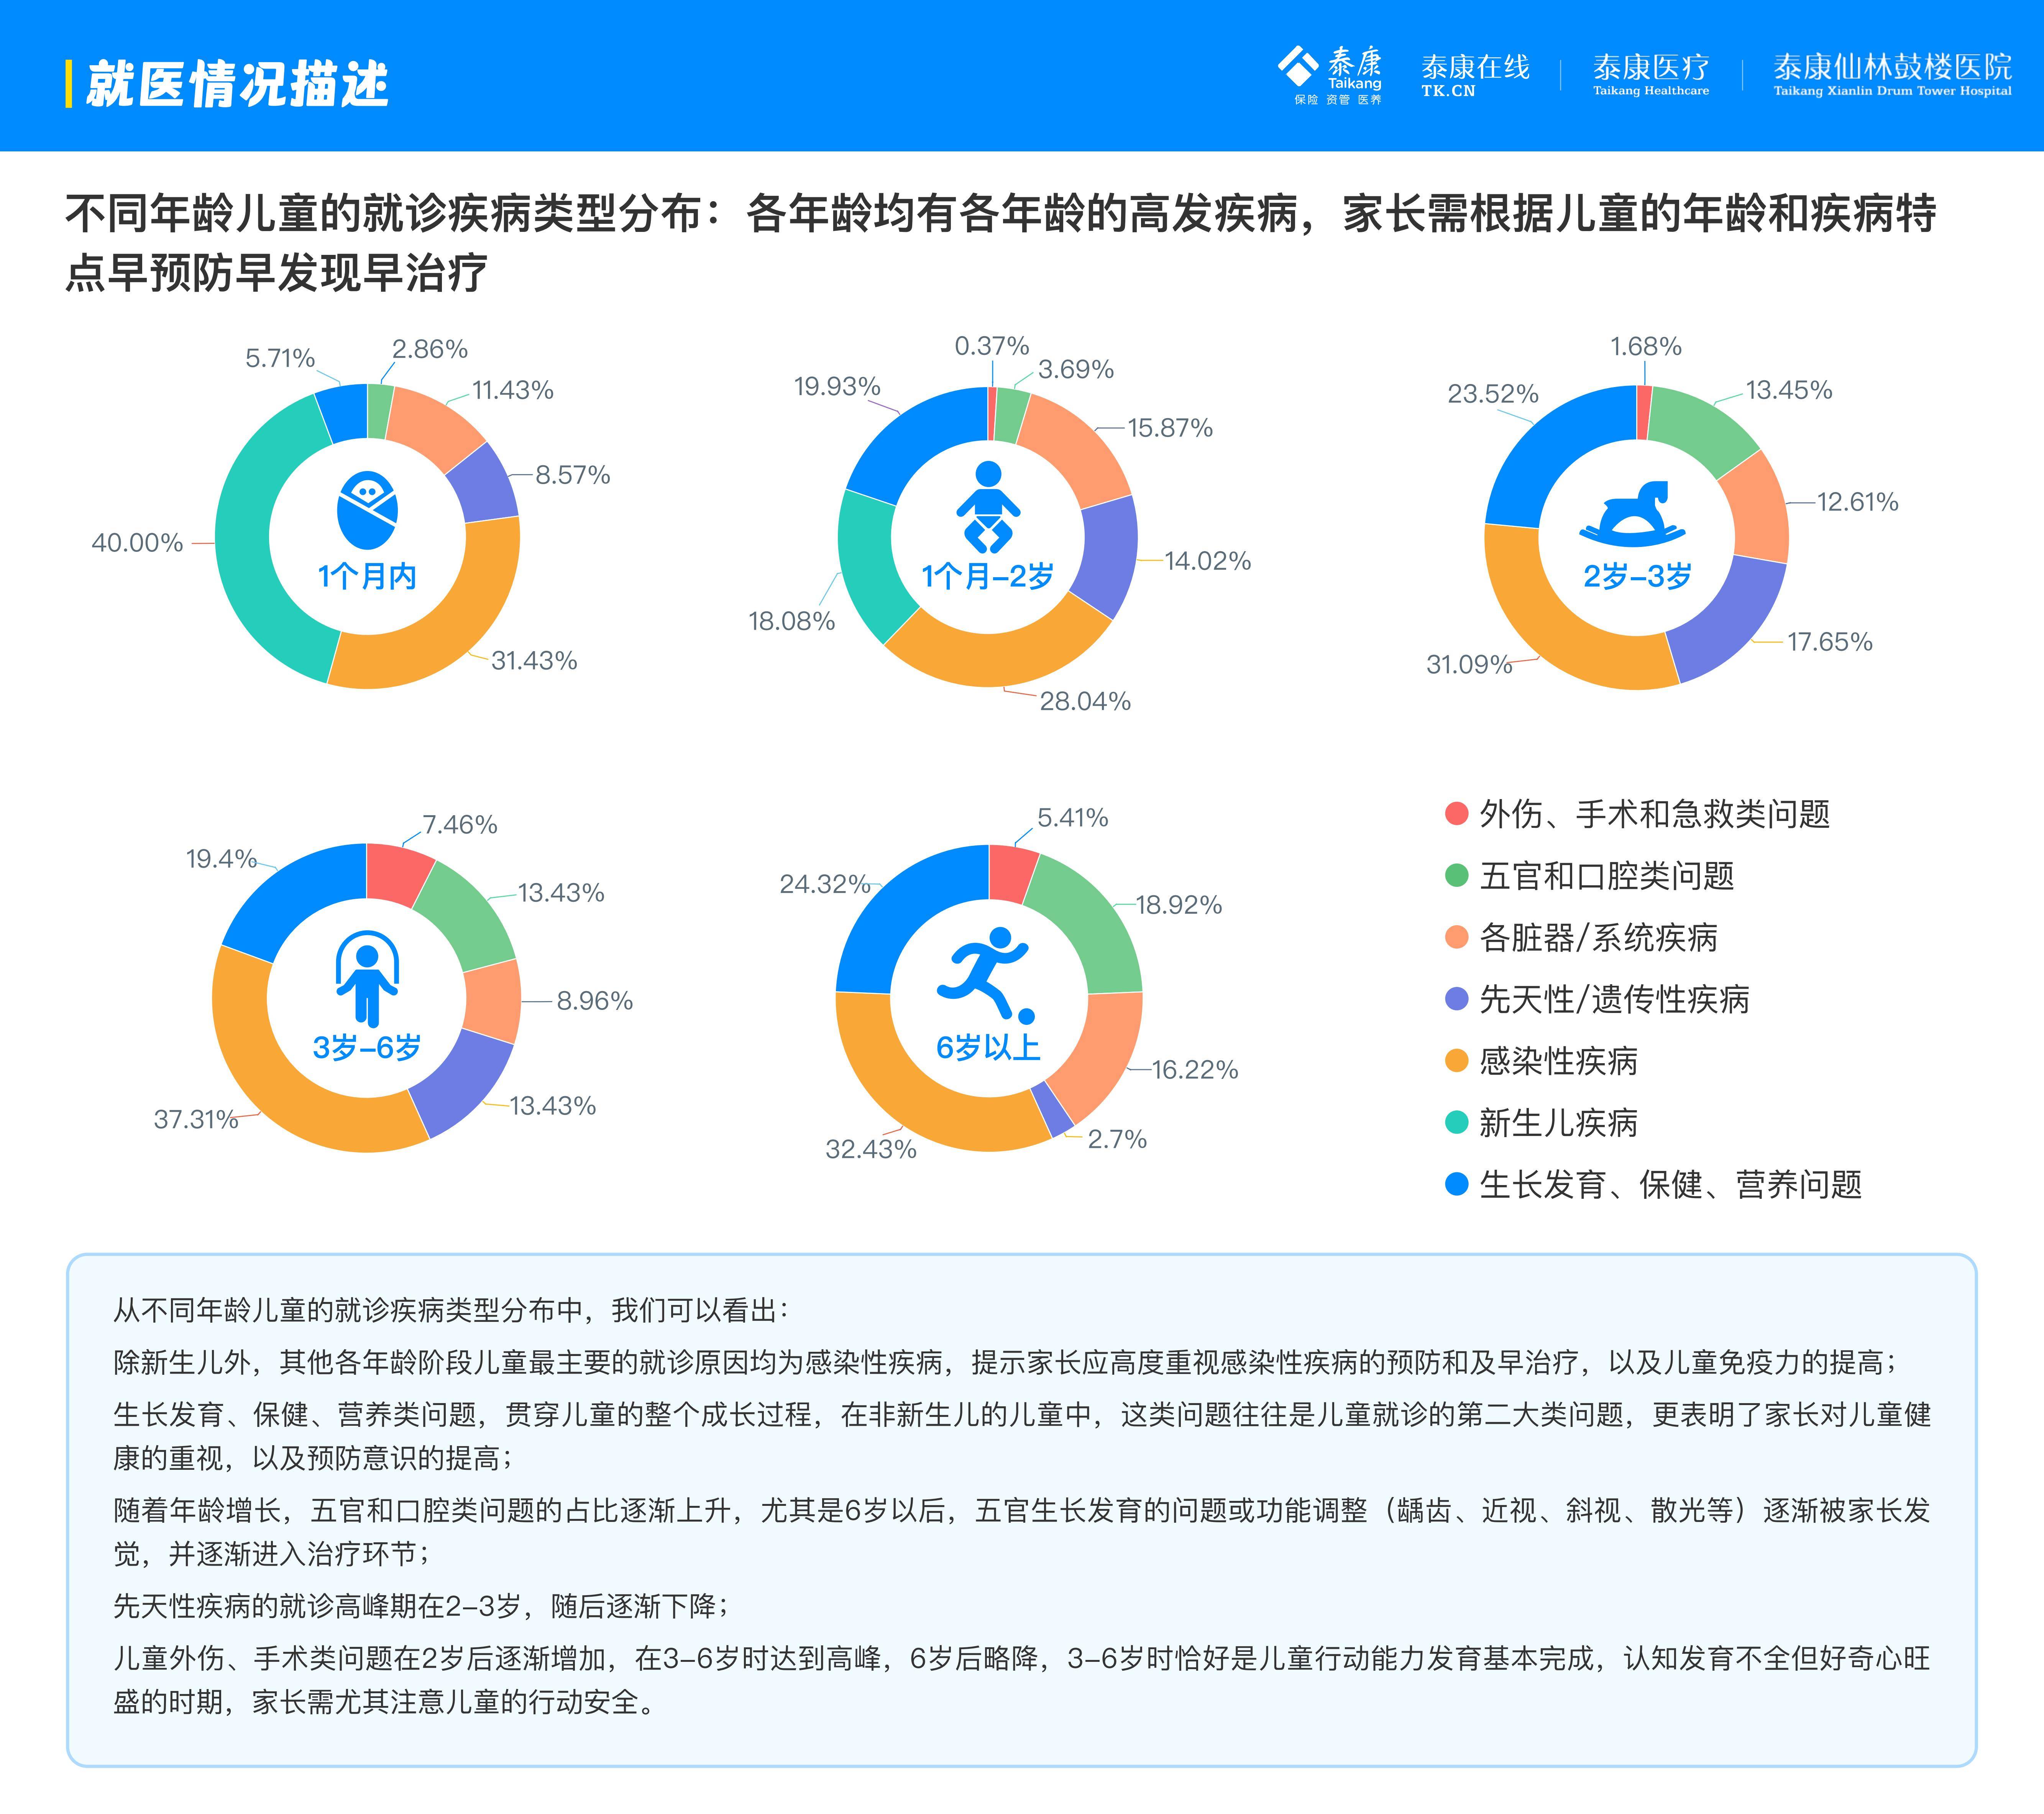Click the 泰康仙林鼓楼医院 hospital logo
This screenshot has height=1814, width=2044.
point(1892,75)
